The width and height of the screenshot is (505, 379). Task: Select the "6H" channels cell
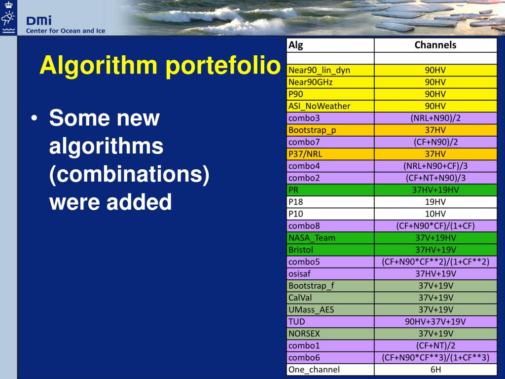tap(435, 370)
